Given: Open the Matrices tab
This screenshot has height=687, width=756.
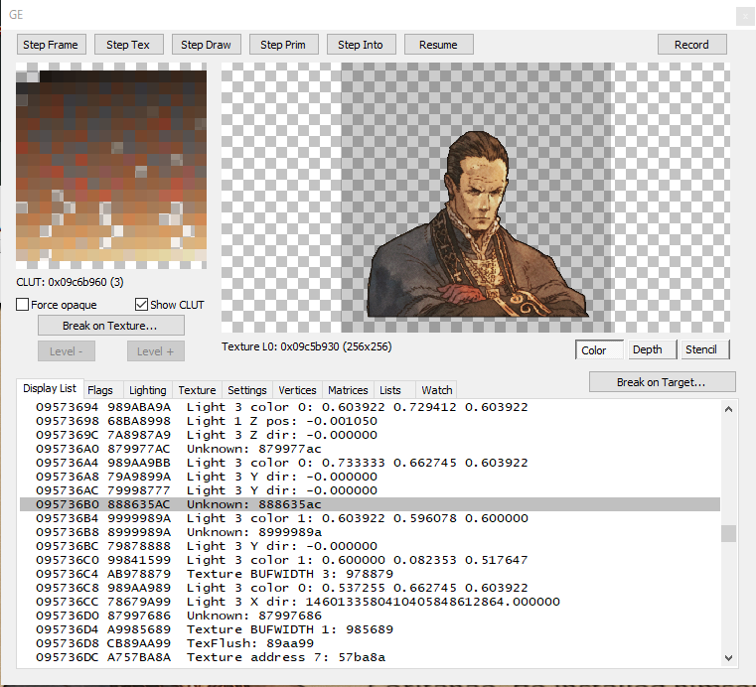Looking at the screenshot, I should [348, 390].
